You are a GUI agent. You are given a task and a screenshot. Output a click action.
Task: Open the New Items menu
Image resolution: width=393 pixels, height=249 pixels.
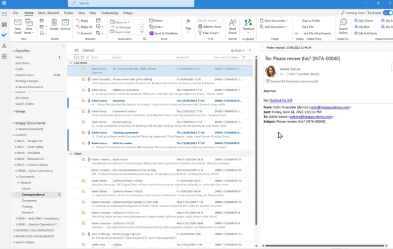[x=29, y=27]
